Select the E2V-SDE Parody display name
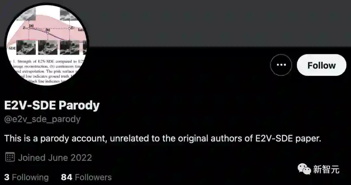This screenshot has height=185, width=351. tap(52, 105)
